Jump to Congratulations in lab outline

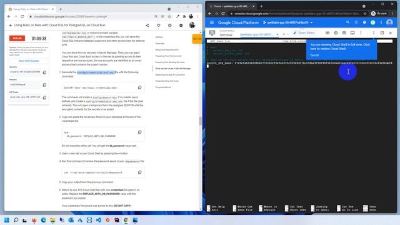(163, 87)
